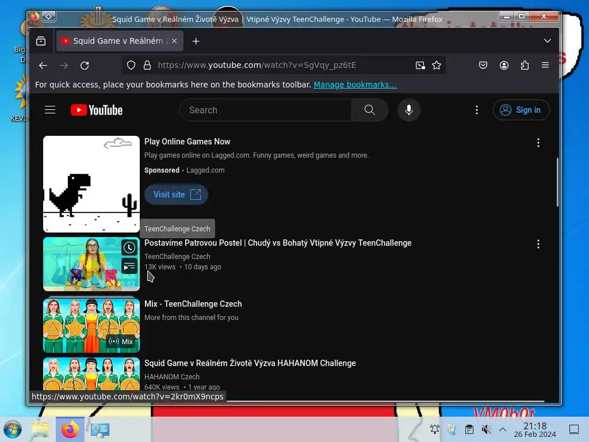Open Squid Game HAHANOM Challenge thumbnail
The height and width of the screenshot is (442, 589).
coord(91,374)
